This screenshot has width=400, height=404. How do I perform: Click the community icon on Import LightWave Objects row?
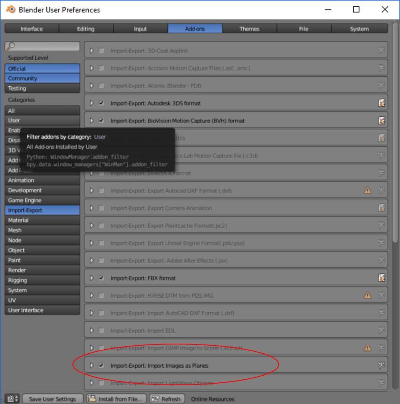(381, 383)
